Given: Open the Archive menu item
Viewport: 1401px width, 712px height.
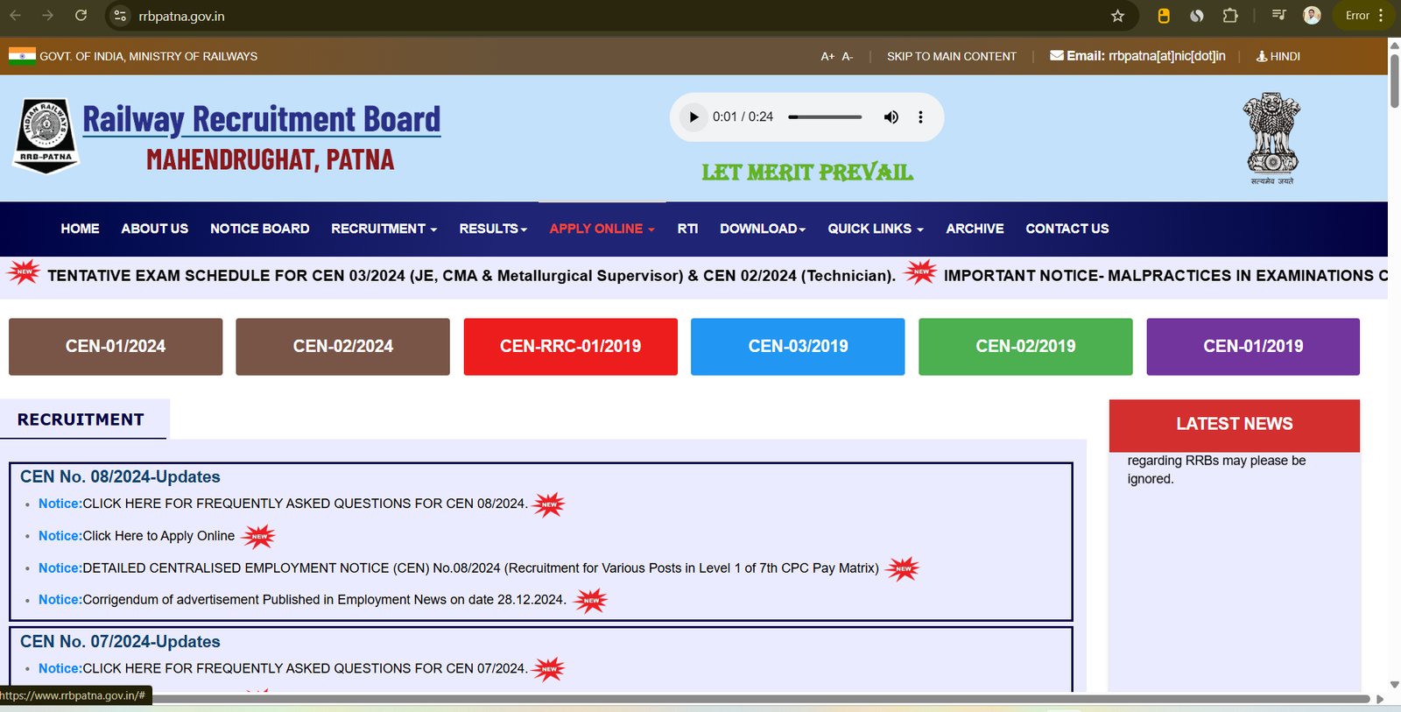Looking at the screenshot, I should [x=975, y=229].
